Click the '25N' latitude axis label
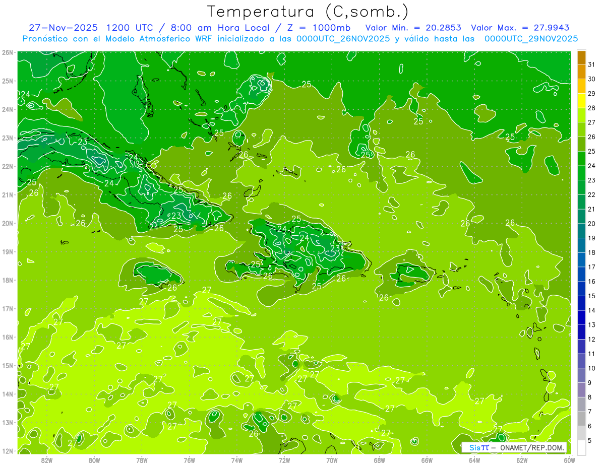Screen dimensions: 605x467 click(8, 81)
